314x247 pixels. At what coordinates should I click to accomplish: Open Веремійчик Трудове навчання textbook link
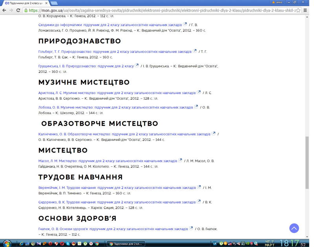tap(117, 187)
